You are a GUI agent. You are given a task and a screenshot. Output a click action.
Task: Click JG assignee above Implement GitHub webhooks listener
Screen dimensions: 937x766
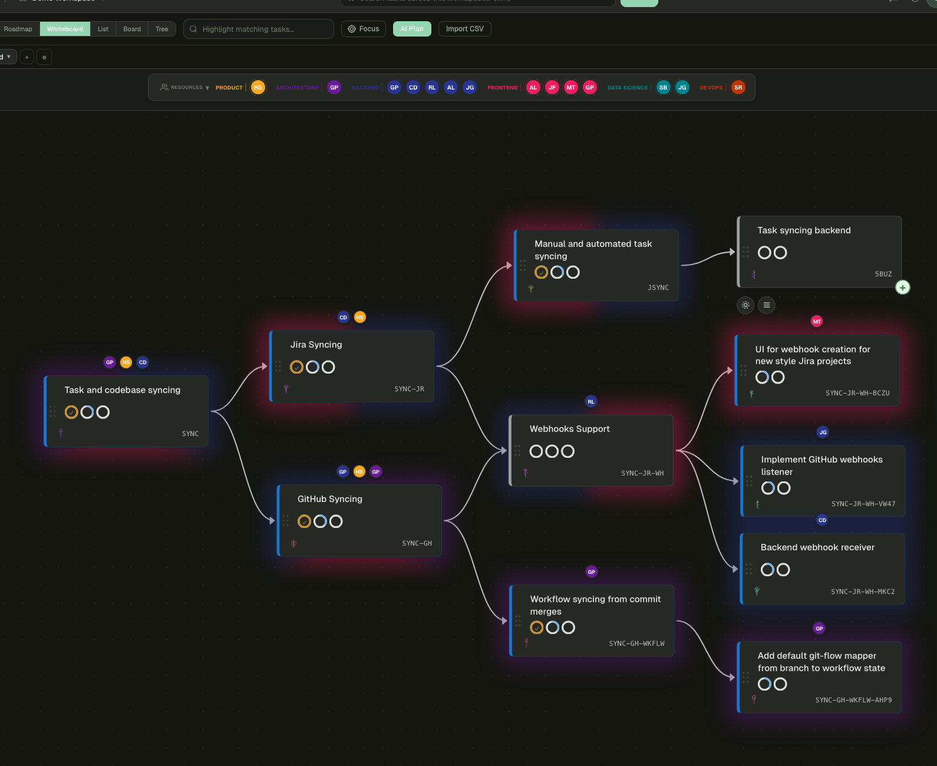tap(823, 432)
